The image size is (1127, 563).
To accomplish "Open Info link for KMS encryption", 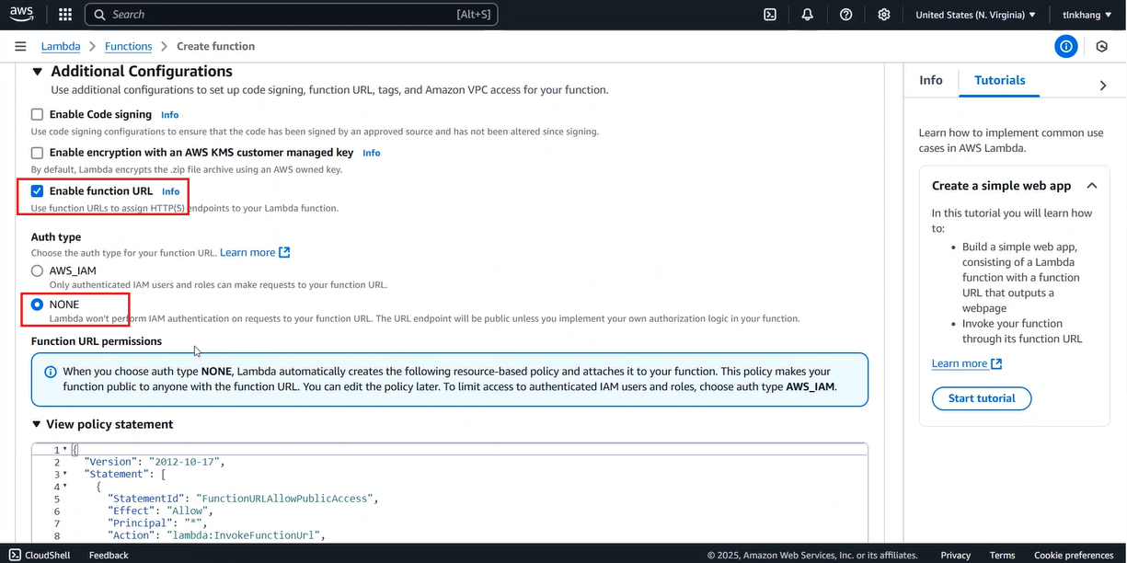I will (372, 153).
